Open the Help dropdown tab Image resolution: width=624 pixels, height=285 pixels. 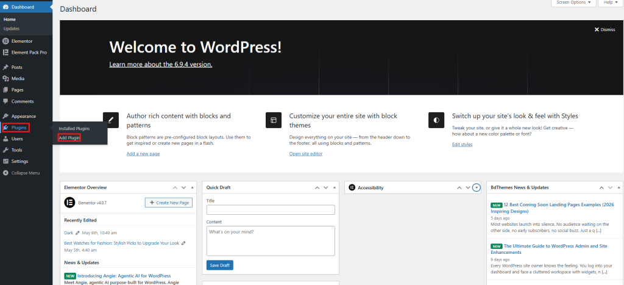(610, 2)
